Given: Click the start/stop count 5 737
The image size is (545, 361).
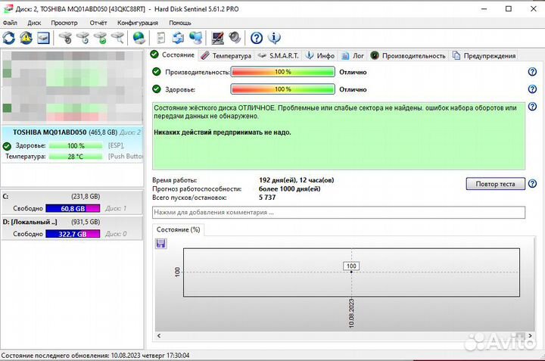Looking at the screenshot, I should tap(267, 198).
